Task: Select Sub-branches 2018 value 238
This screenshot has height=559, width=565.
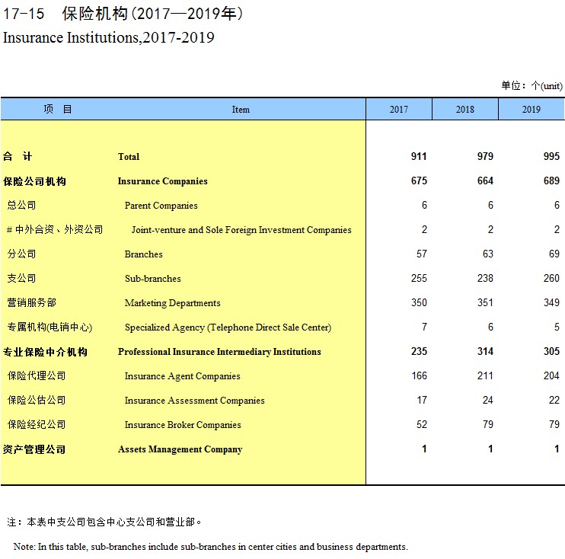Action: 484,279
